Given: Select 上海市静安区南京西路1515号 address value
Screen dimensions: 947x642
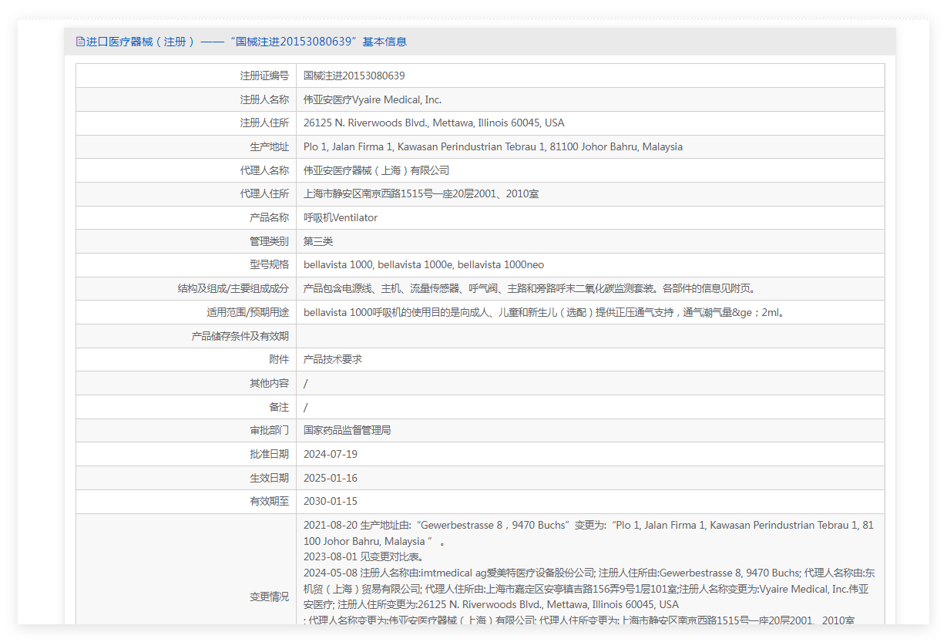Looking at the screenshot, I should [421, 194].
